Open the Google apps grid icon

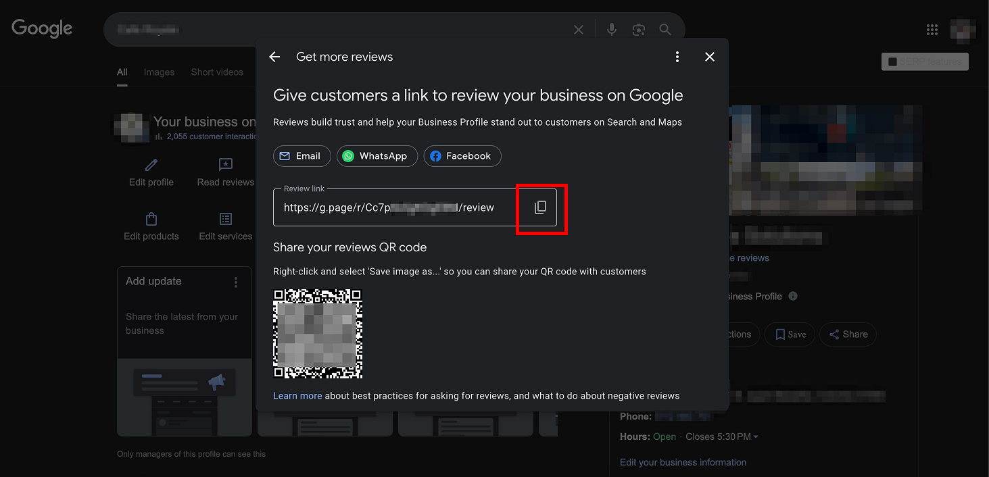tap(932, 30)
